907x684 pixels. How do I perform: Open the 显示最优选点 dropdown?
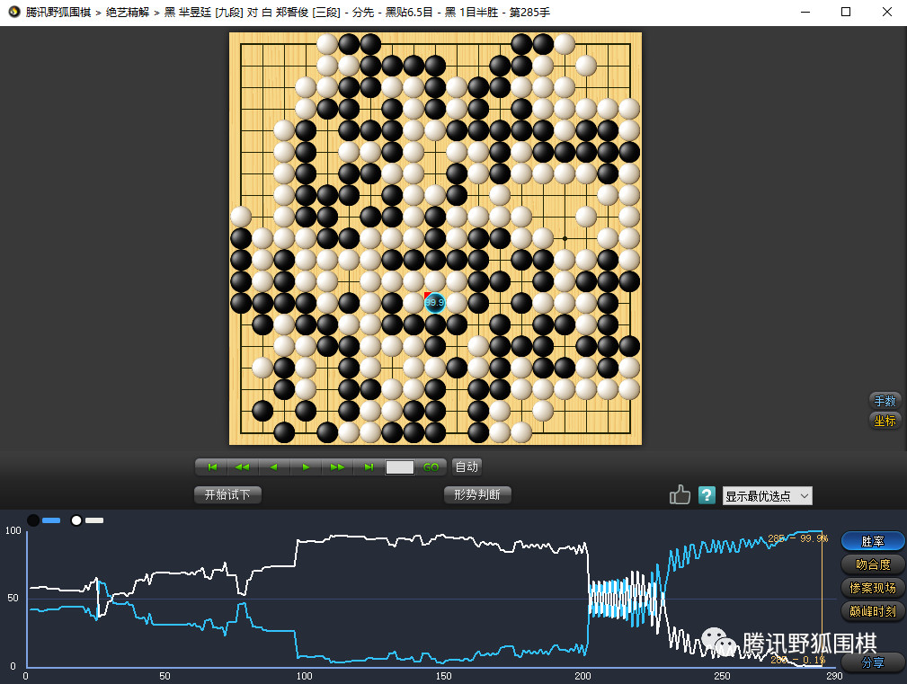click(x=767, y=496)
